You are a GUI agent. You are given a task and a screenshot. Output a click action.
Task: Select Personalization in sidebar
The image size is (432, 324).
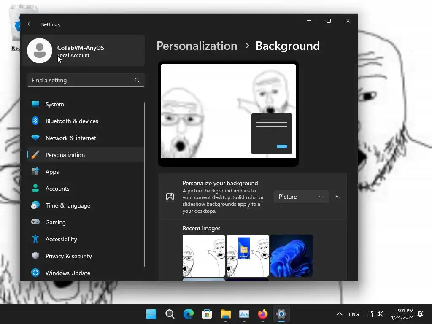(85, 155)
